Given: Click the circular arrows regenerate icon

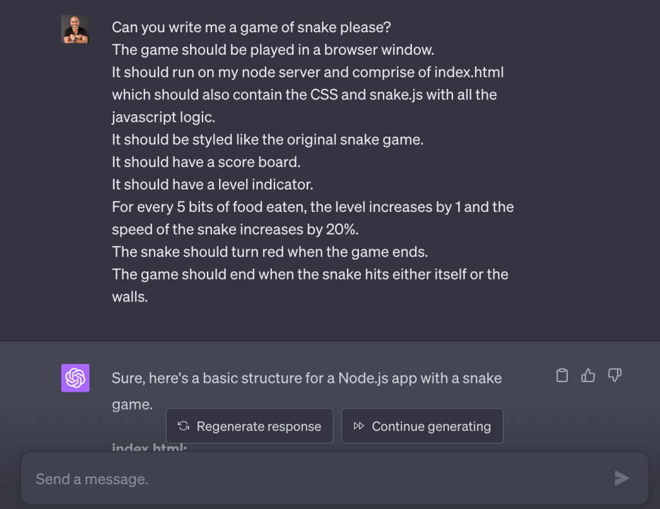Looking at the screenshot, I should pos(183,426).
